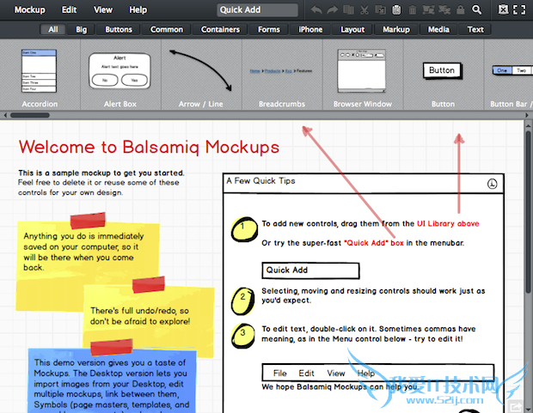Viewport: 533px width, 413px height.
Task: Click the Cut scissors icon
Action: [365, 9]
